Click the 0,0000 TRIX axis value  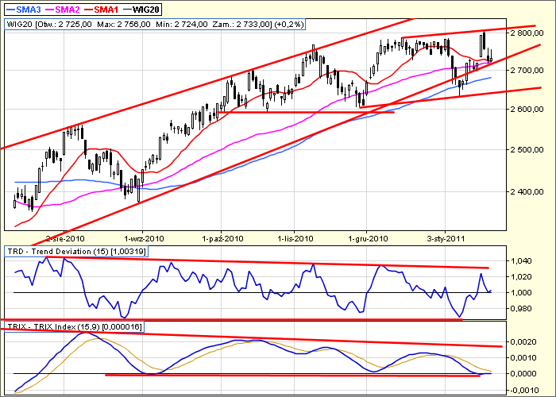pyautogui.click(x=523, y=374)
